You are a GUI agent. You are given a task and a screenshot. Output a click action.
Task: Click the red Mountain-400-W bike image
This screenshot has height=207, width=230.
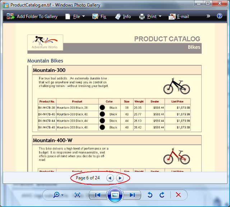(x=176, y=156)
